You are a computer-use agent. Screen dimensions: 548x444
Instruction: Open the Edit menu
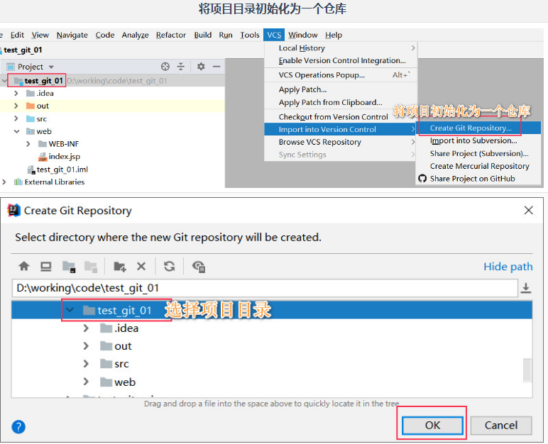[17, 35]
